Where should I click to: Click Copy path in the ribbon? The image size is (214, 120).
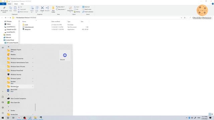click(22, 9)
